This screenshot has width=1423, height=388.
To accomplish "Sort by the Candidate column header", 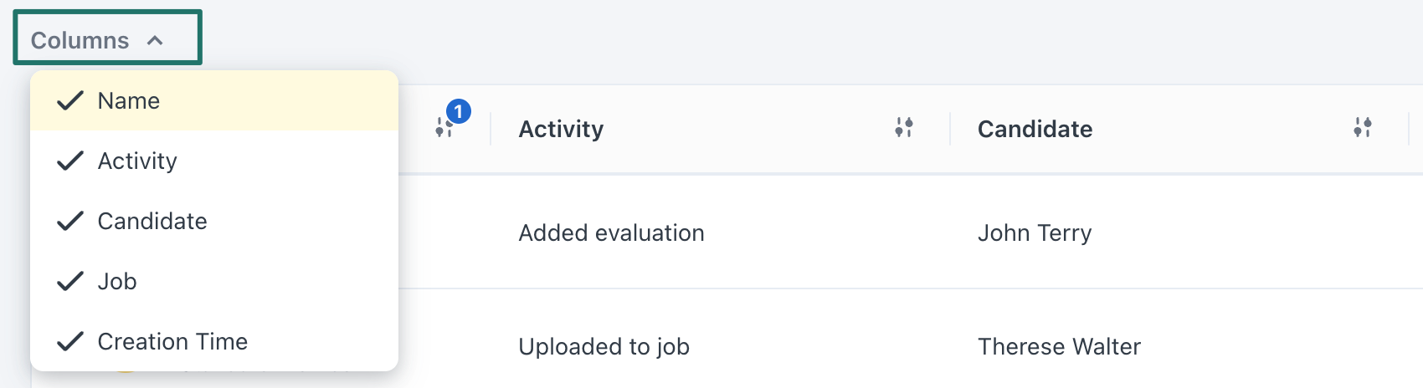I will point(1035,129).
